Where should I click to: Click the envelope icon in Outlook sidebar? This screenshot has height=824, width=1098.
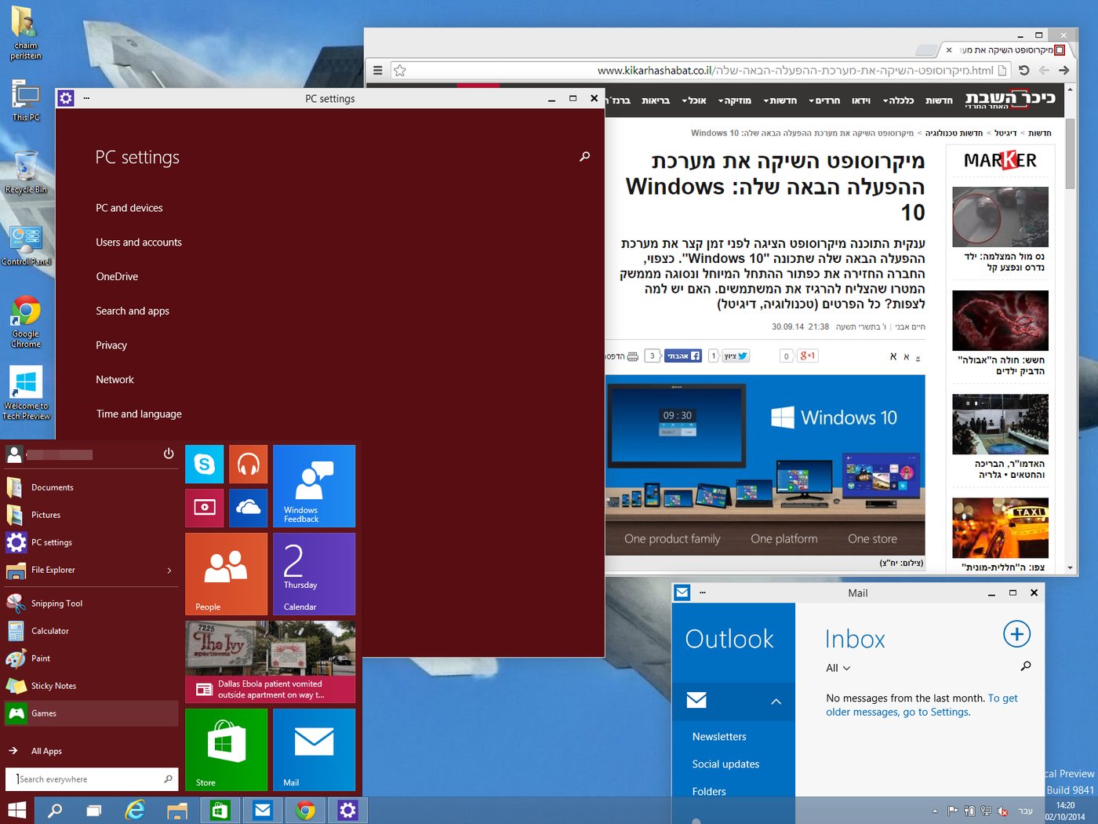[x=696, y=699]
